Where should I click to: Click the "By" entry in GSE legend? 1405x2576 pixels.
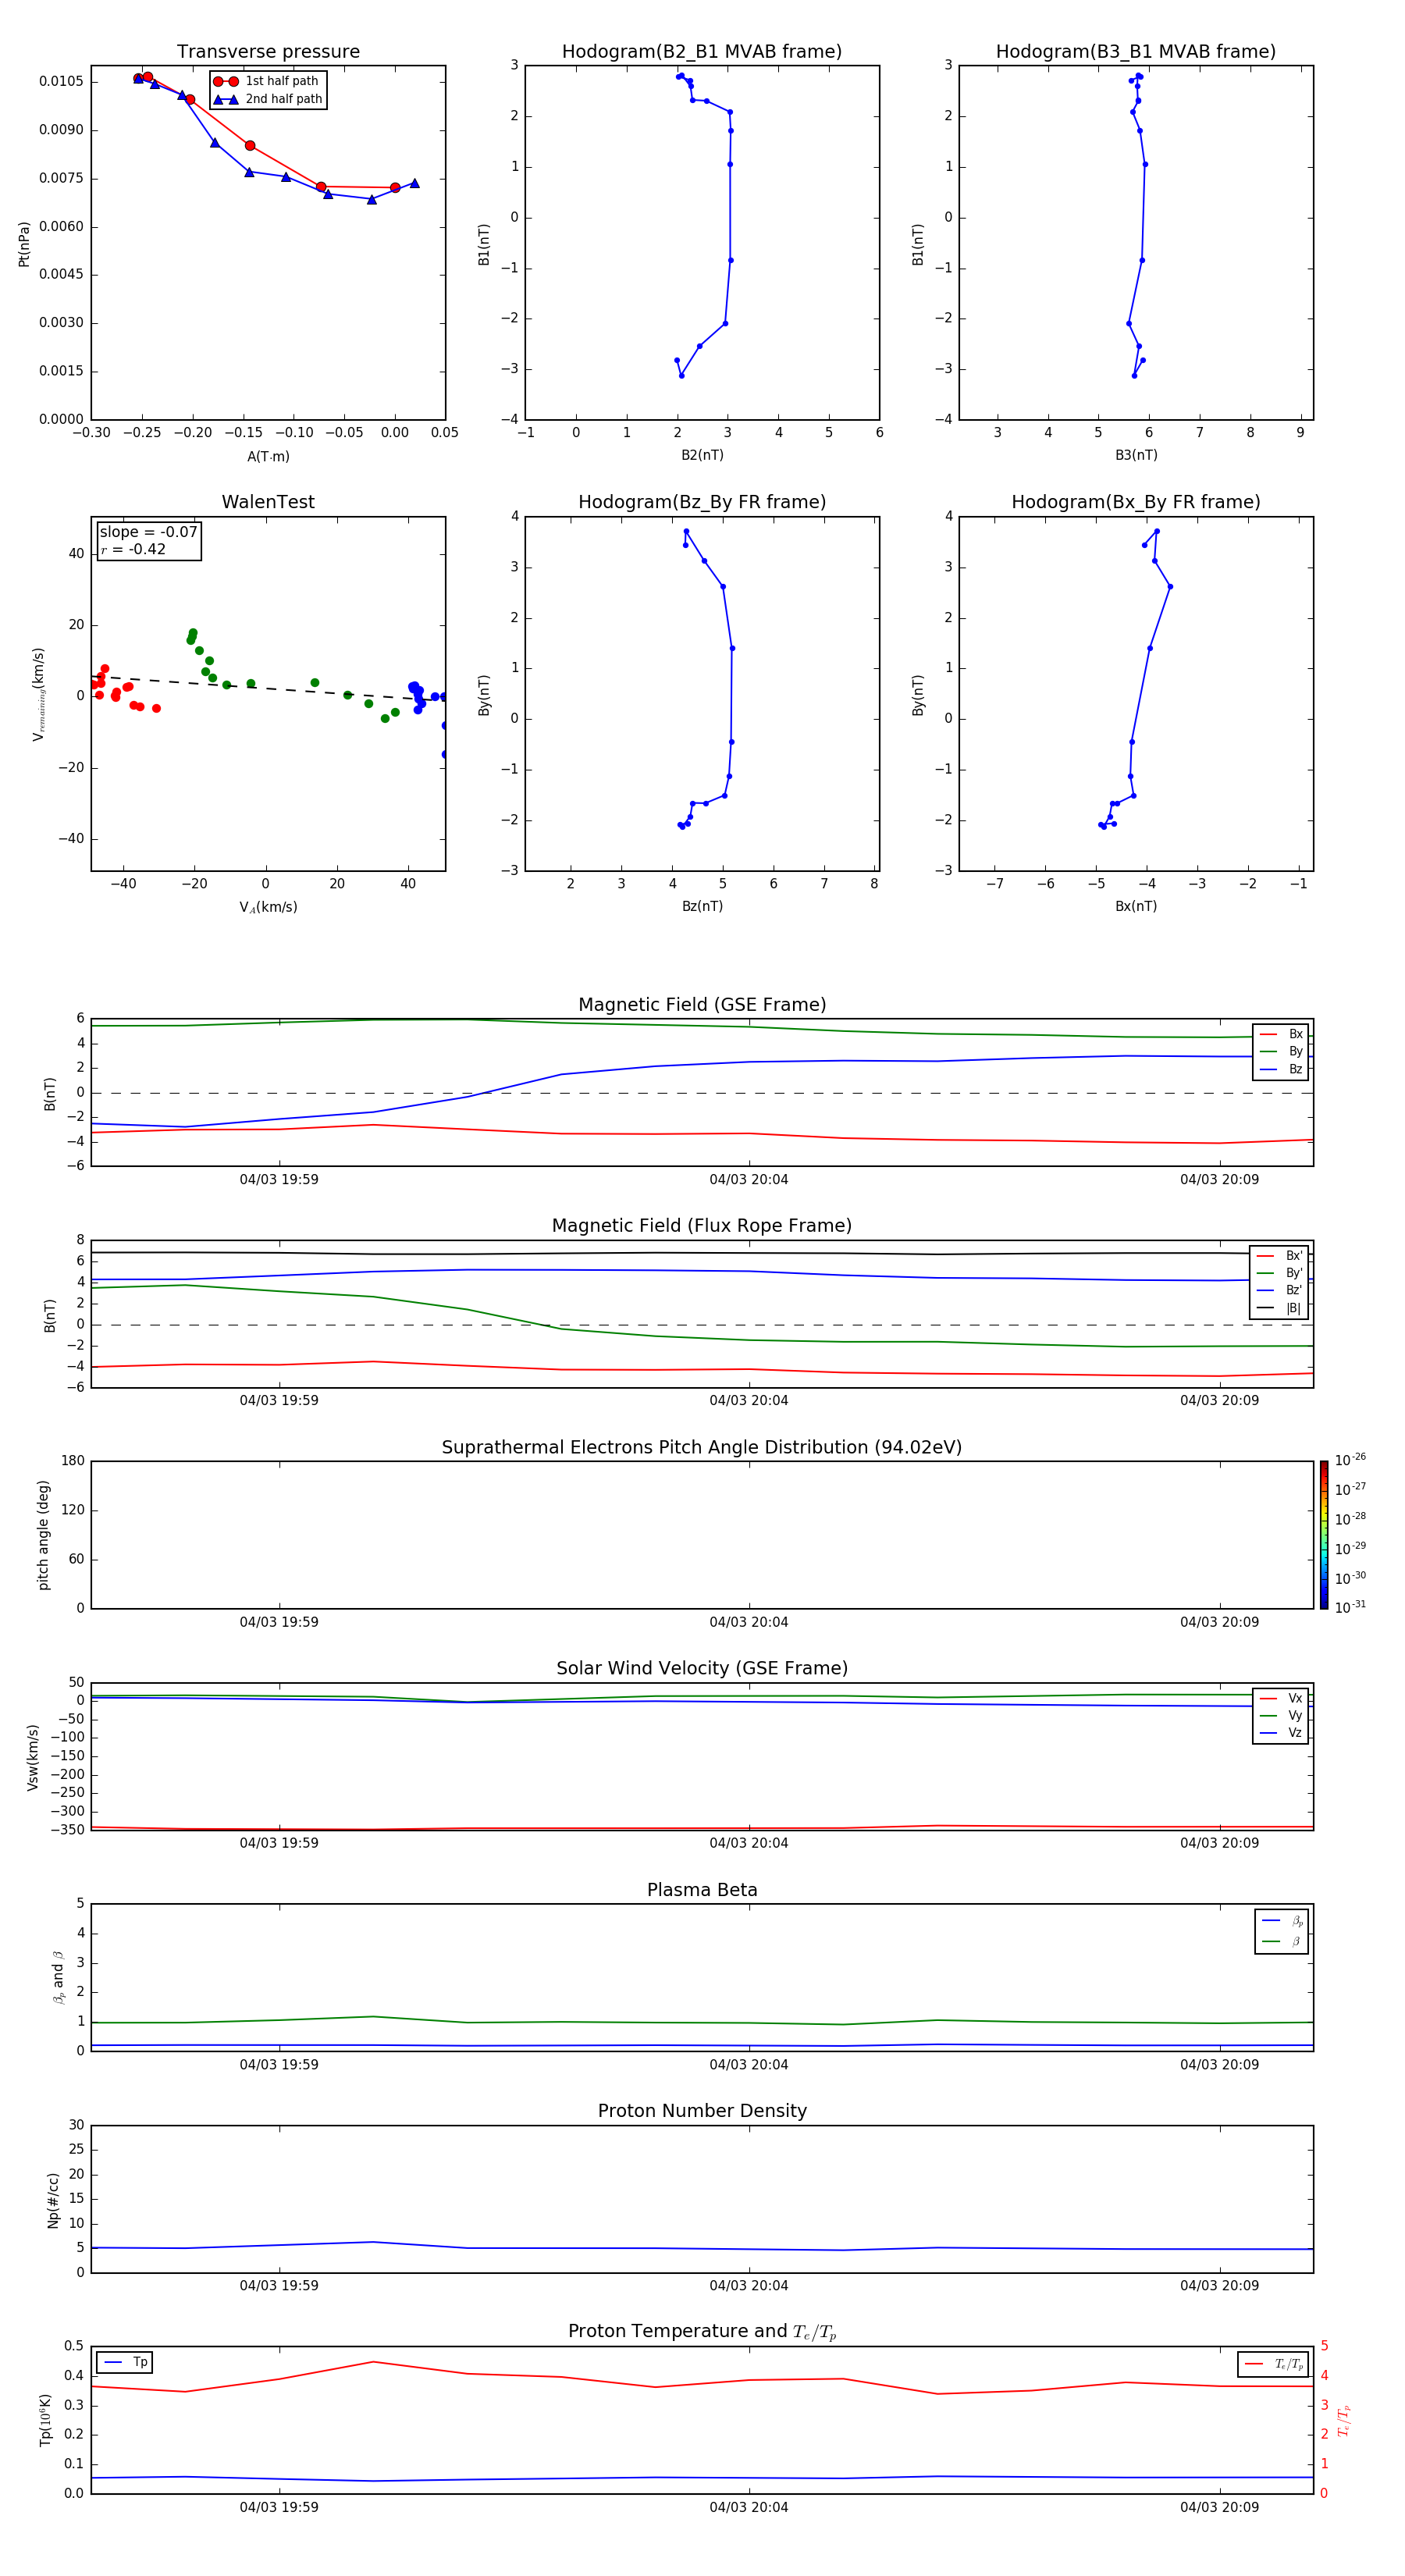click(x=1281, y=1051)
